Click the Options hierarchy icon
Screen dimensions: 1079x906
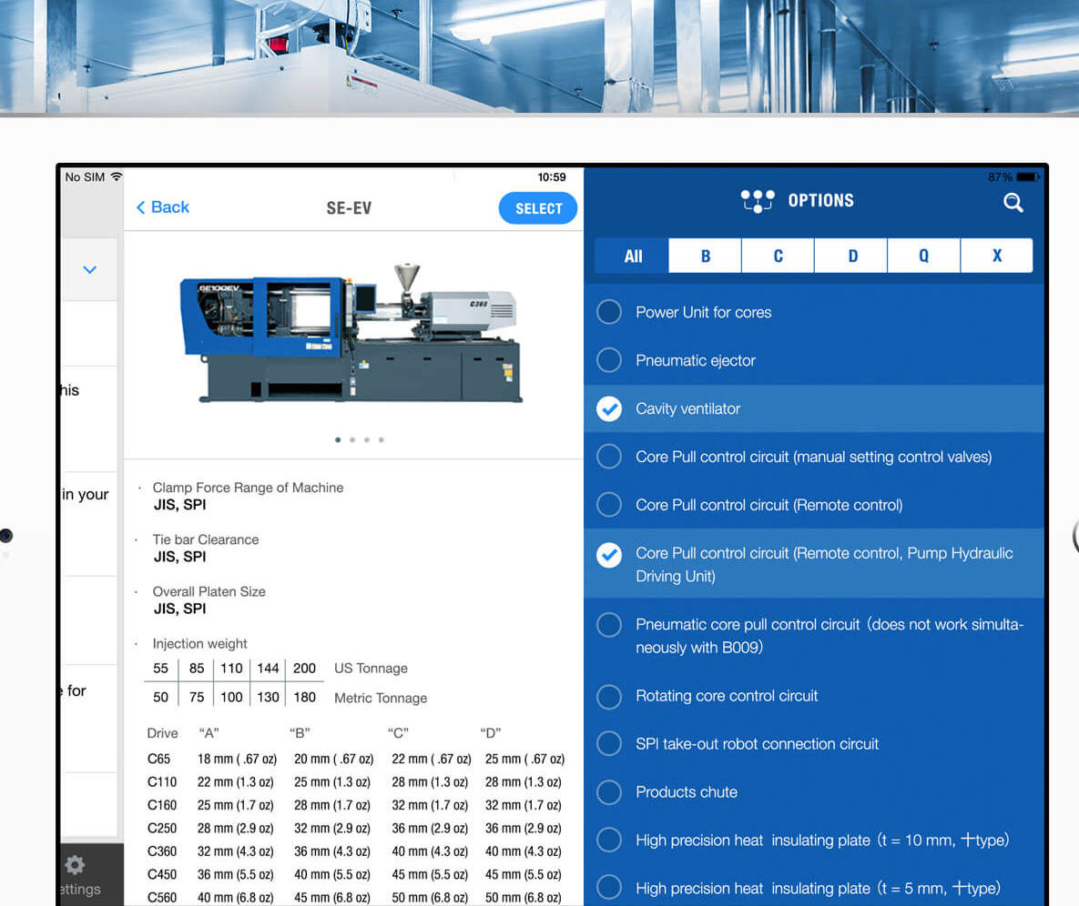757,201
